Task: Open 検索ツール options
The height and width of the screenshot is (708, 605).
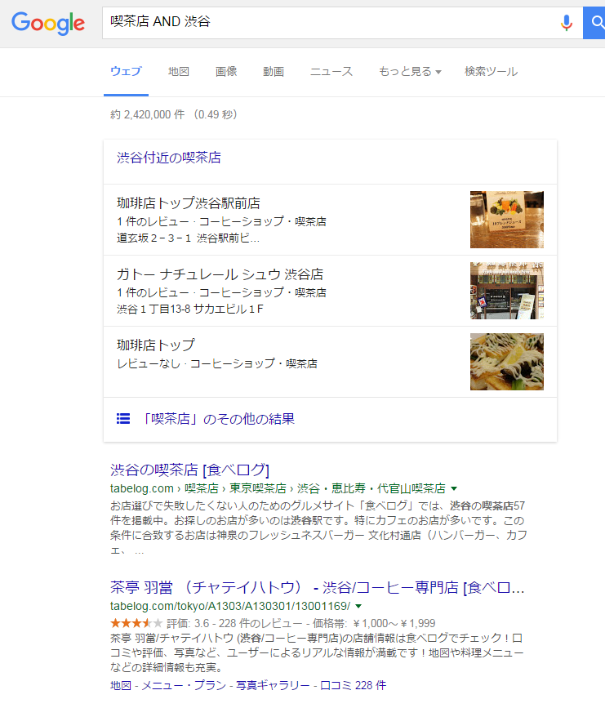Action: point(492,71)
